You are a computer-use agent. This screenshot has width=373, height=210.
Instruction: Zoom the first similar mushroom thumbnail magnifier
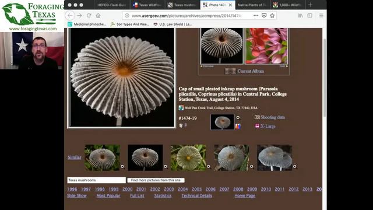pyautogui.click(x=122, y=166)
